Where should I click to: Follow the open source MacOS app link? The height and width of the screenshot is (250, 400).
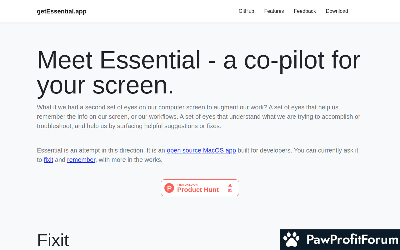(201, 150)
